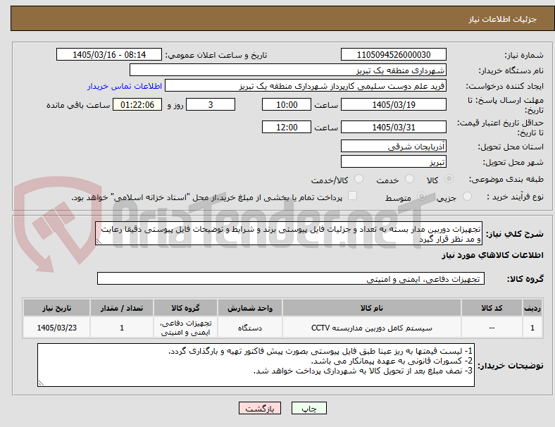Click the delivery province field آذربایجان شرقی

pos(394,146)
